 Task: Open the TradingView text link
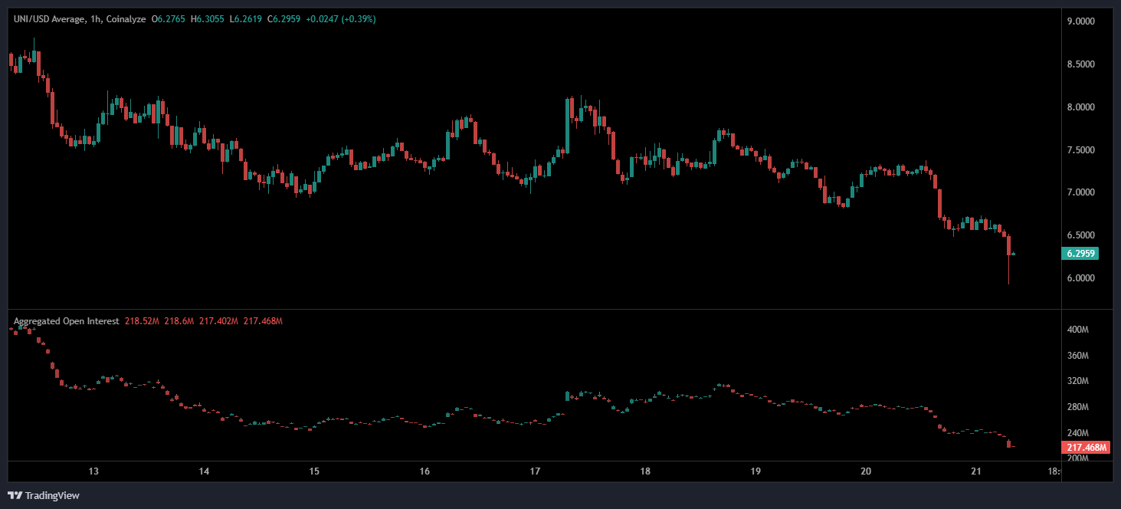point(52,495)
